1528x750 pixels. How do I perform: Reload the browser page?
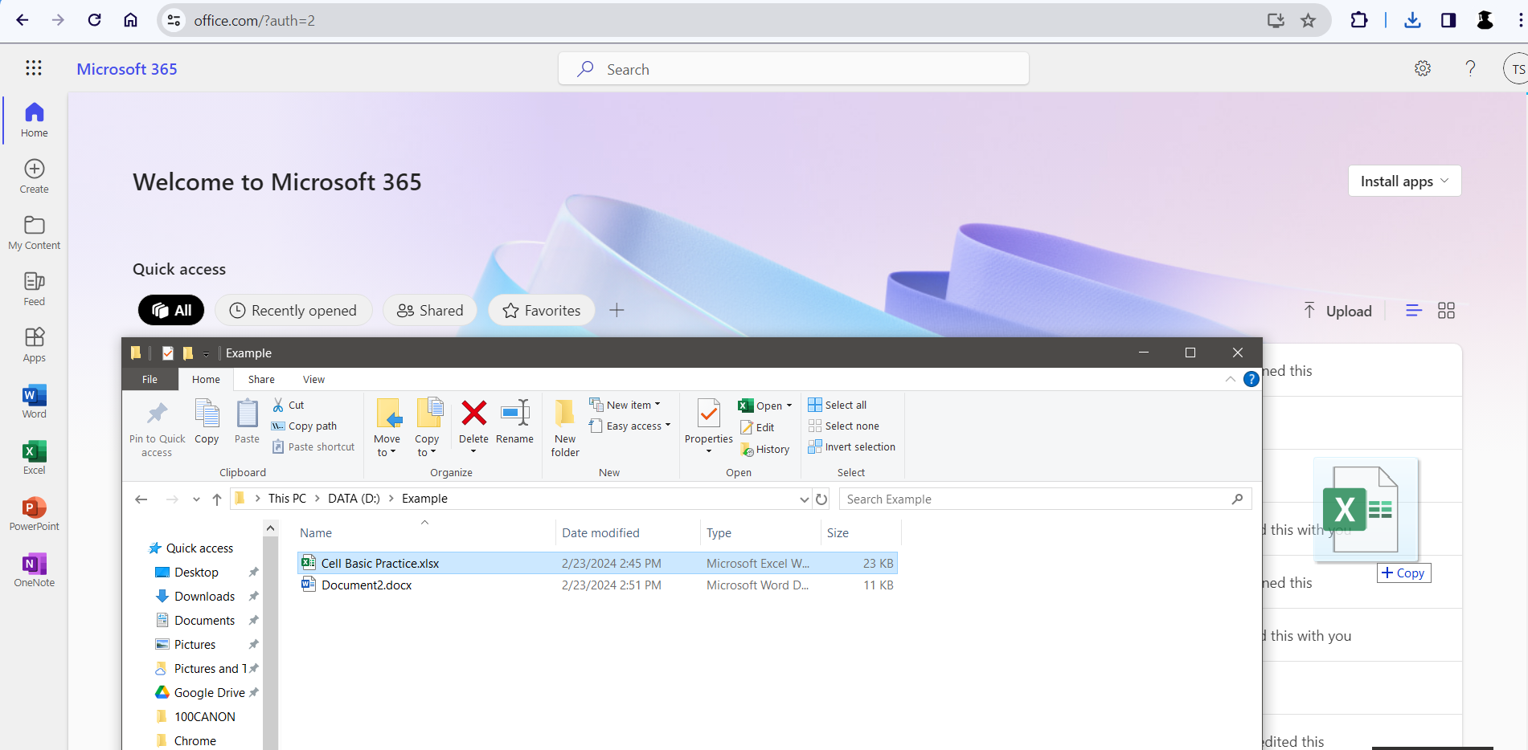(x=94, y=20)
